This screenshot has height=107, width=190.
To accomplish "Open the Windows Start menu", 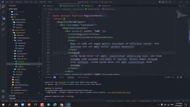I will (3, 105).
